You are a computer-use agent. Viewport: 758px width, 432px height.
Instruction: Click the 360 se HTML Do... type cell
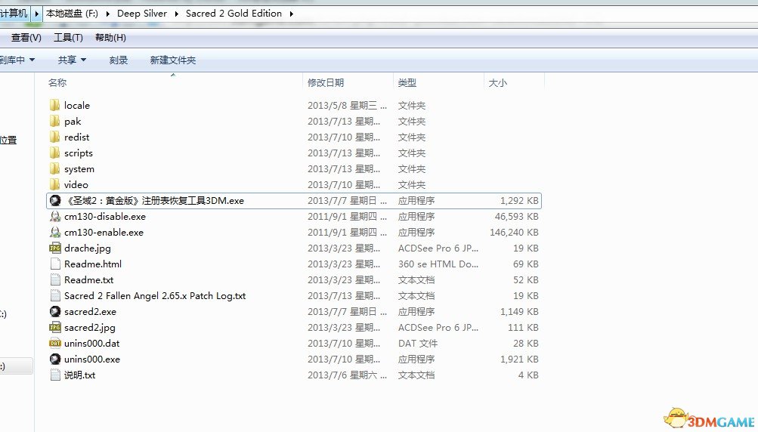click(438, 264)
